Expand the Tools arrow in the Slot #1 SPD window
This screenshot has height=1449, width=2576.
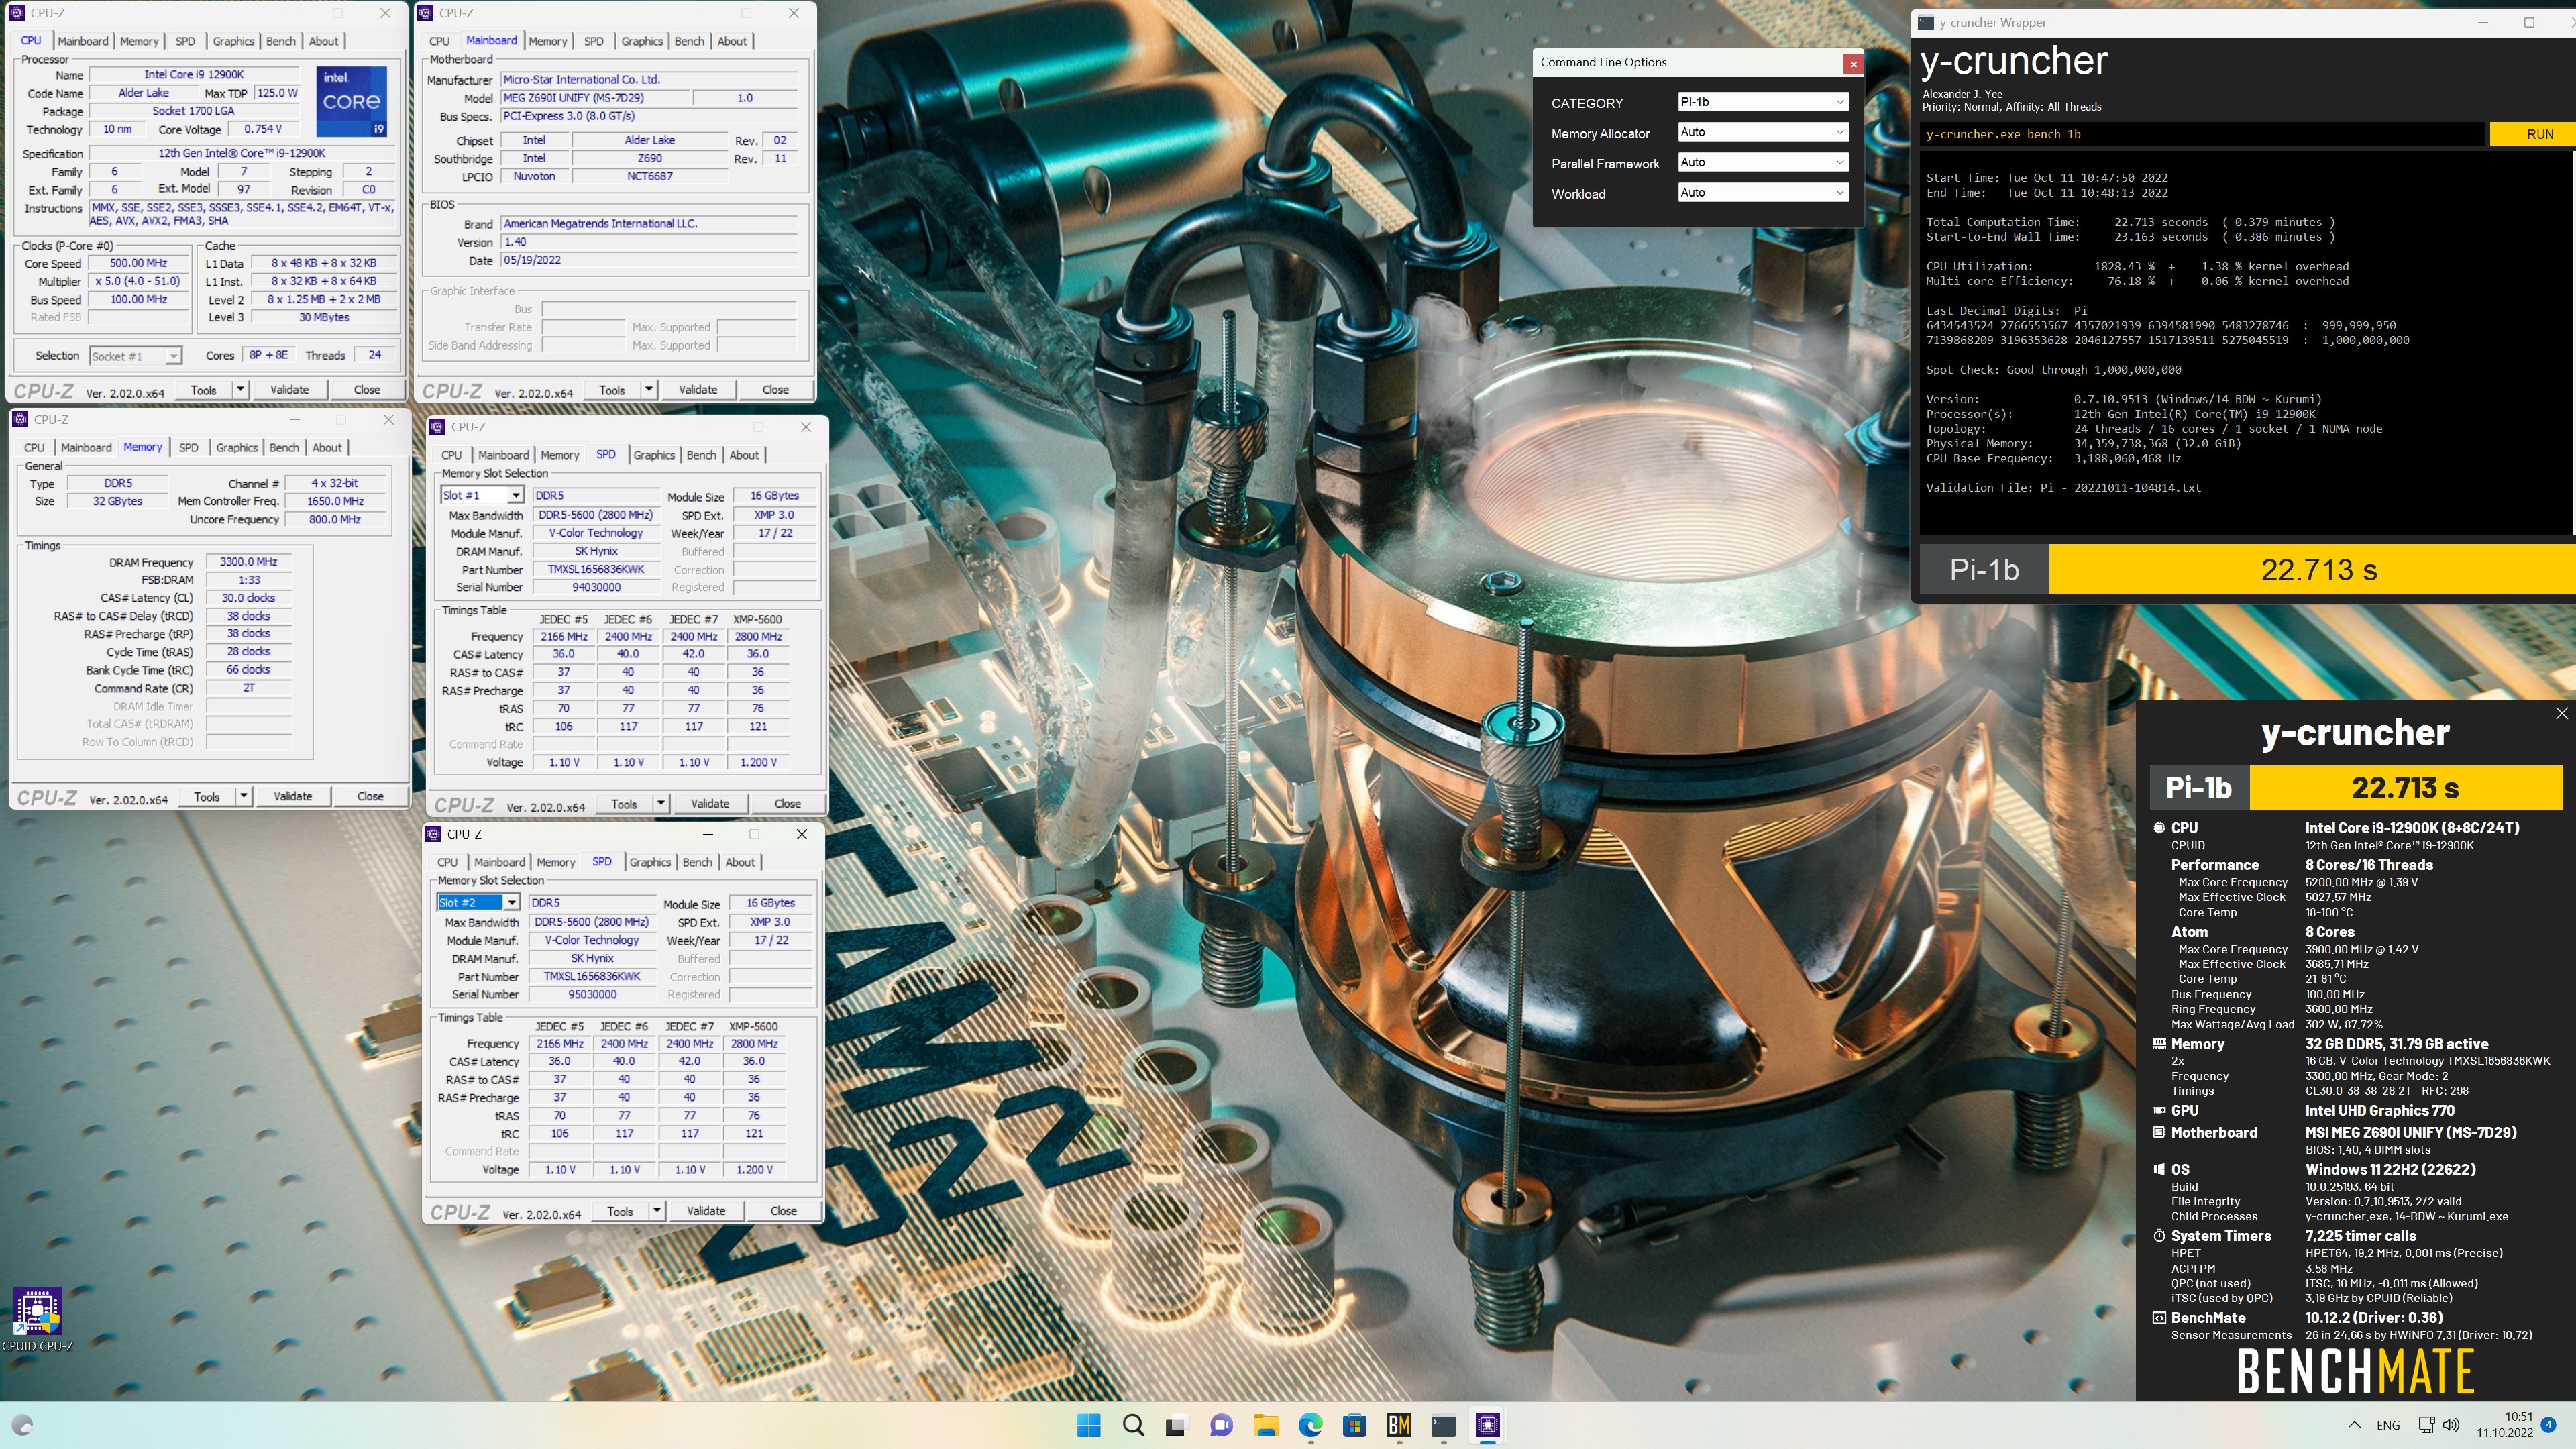click(x=661, y=803)
